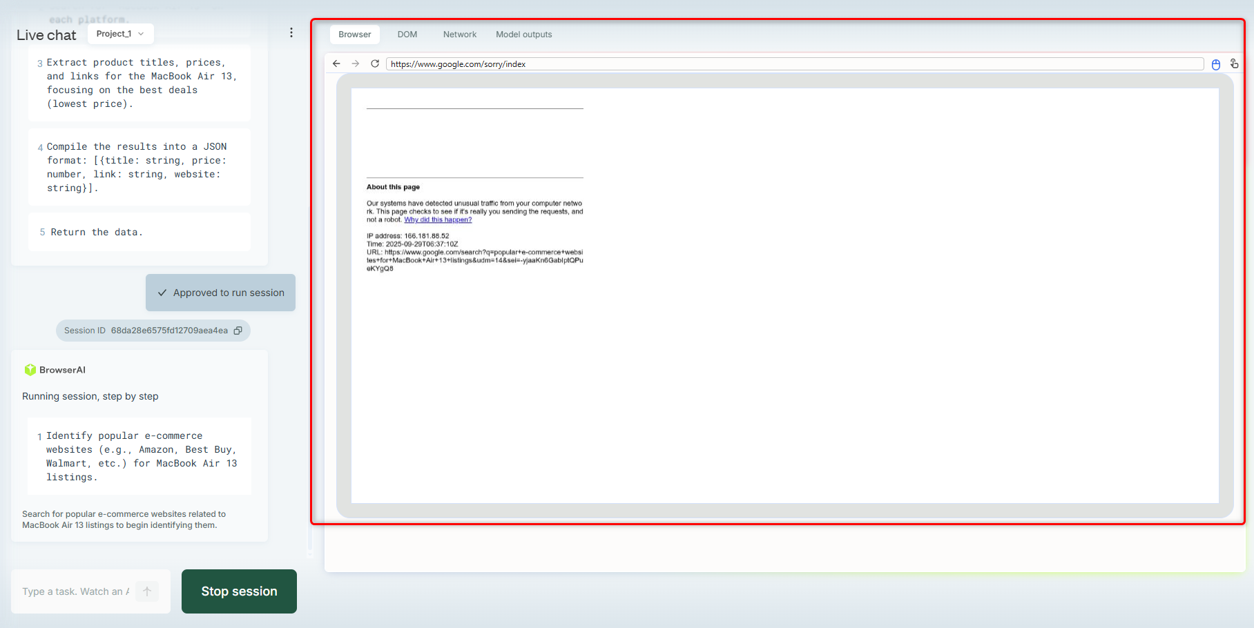This screenshot has height=628, width=1254.
Task: Click the 'Time: 2025-09-29T06:37:10Z' line
Action: tap(412, 244)
